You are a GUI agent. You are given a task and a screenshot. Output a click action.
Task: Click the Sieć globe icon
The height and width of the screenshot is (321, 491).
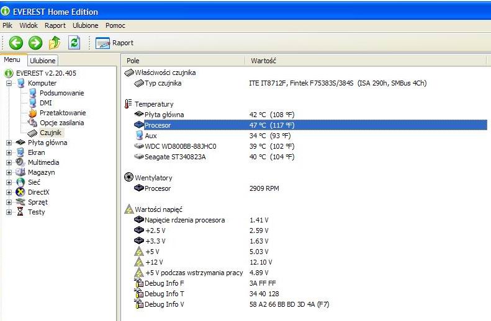pos(20,182)
